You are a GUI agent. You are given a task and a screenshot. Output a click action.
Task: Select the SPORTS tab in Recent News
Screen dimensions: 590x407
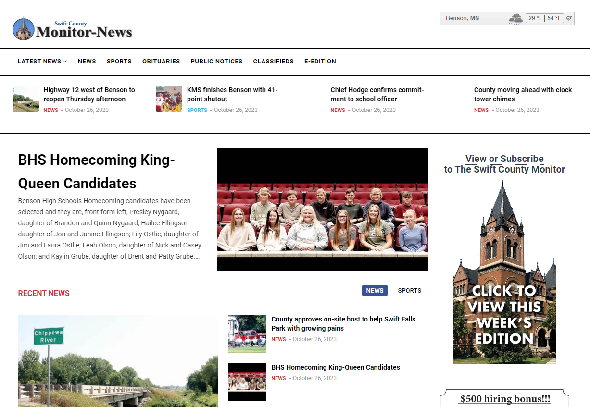point(410,291)
